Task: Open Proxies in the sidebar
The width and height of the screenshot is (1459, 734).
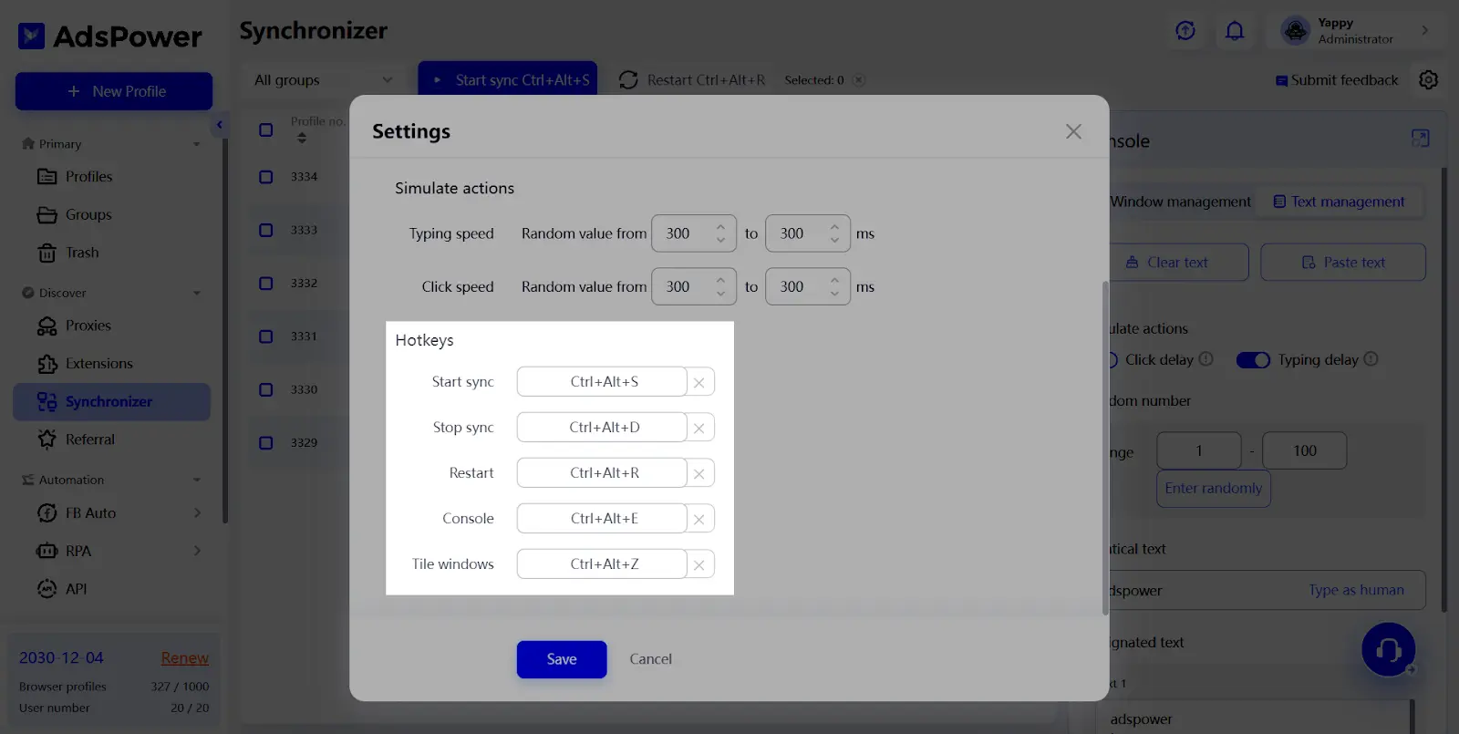Action: coord(88,326)
